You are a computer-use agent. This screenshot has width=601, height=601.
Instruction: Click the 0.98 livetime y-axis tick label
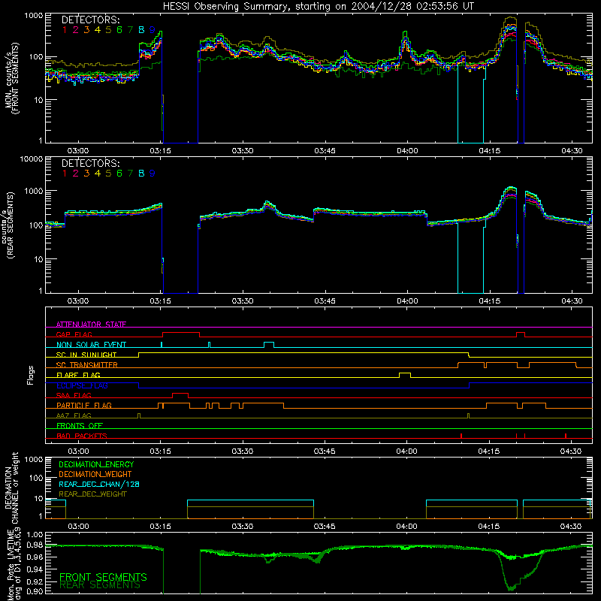click(x=35, y=545)
